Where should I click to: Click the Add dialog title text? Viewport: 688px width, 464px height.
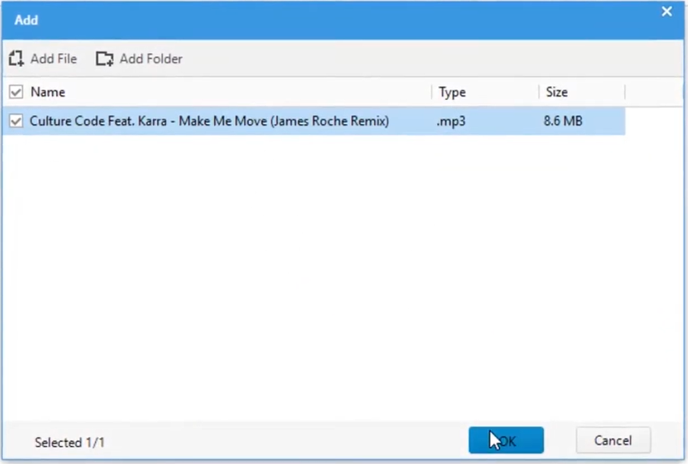(x=27, y=20)
